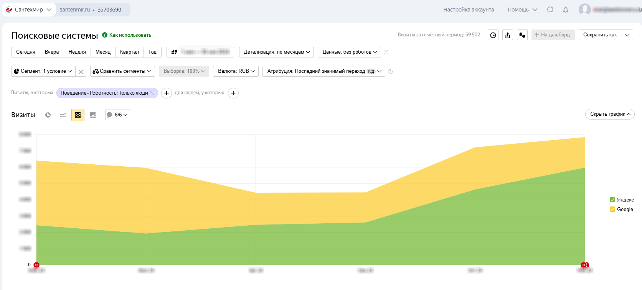The width and height of the screenshot is (642, 290).
Task: Open the clock history icon
Action: tap(493, 35)
